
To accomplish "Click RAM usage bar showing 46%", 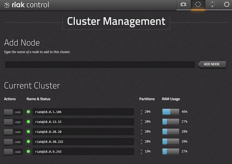I will (x=171, y=112).
